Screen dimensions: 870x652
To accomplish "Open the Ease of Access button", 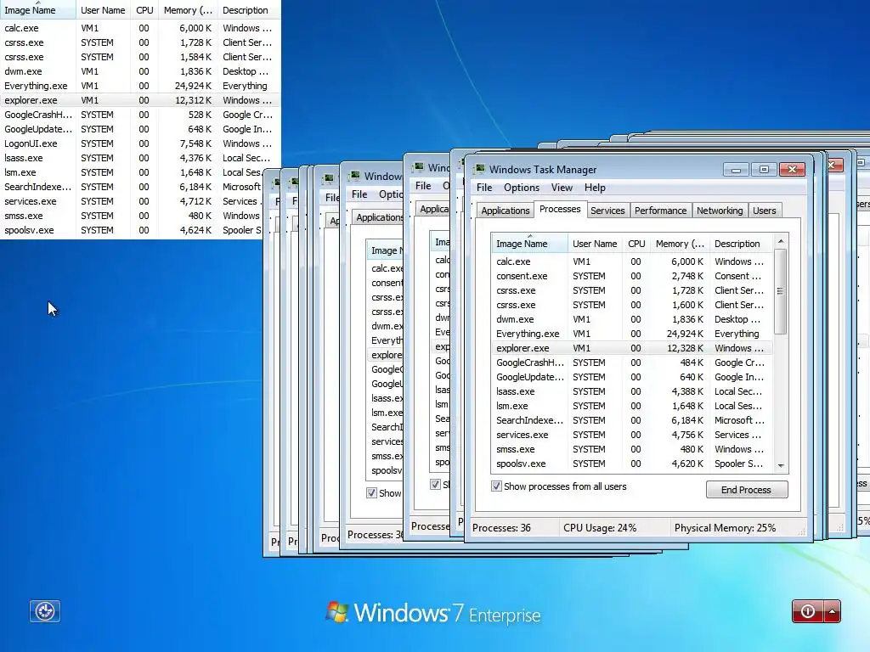I will [45, 611].
